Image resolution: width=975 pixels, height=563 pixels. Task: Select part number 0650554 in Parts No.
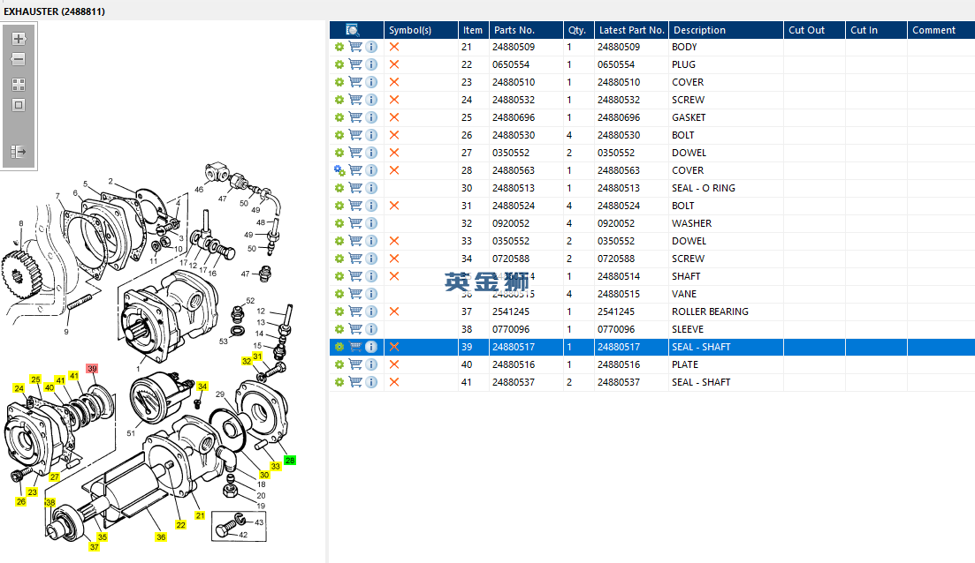tap(511, 64)
